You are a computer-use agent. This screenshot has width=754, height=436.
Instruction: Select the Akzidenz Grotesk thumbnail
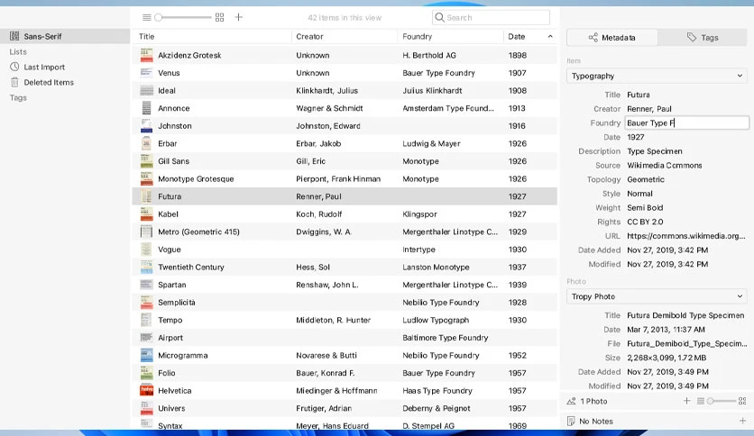tap(146, 55)
